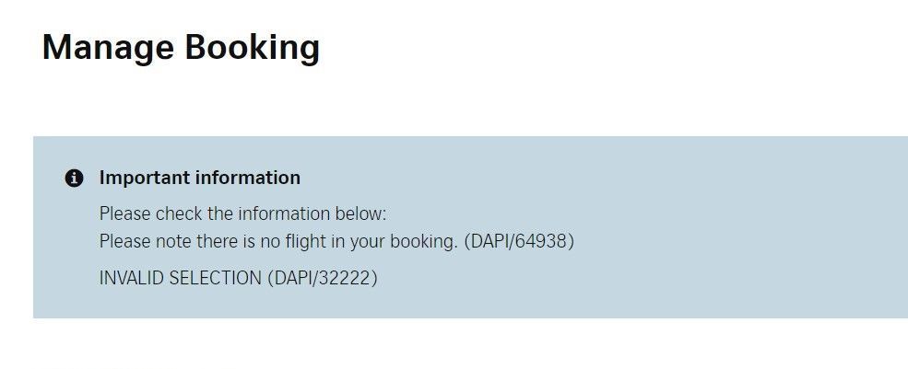The width and height of the screenshot is (908, 369).
Task: Click the word 'SELECTION' in the banner
Action: click(216, 278)
